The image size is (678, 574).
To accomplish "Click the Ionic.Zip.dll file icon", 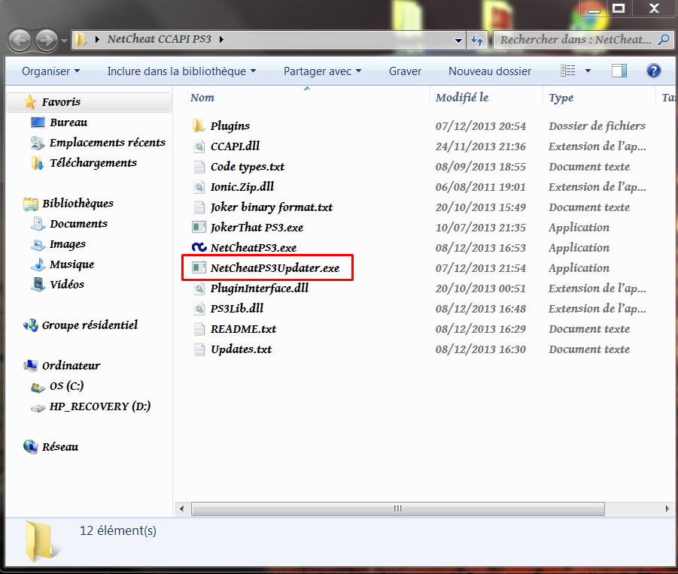I will 199,187.
